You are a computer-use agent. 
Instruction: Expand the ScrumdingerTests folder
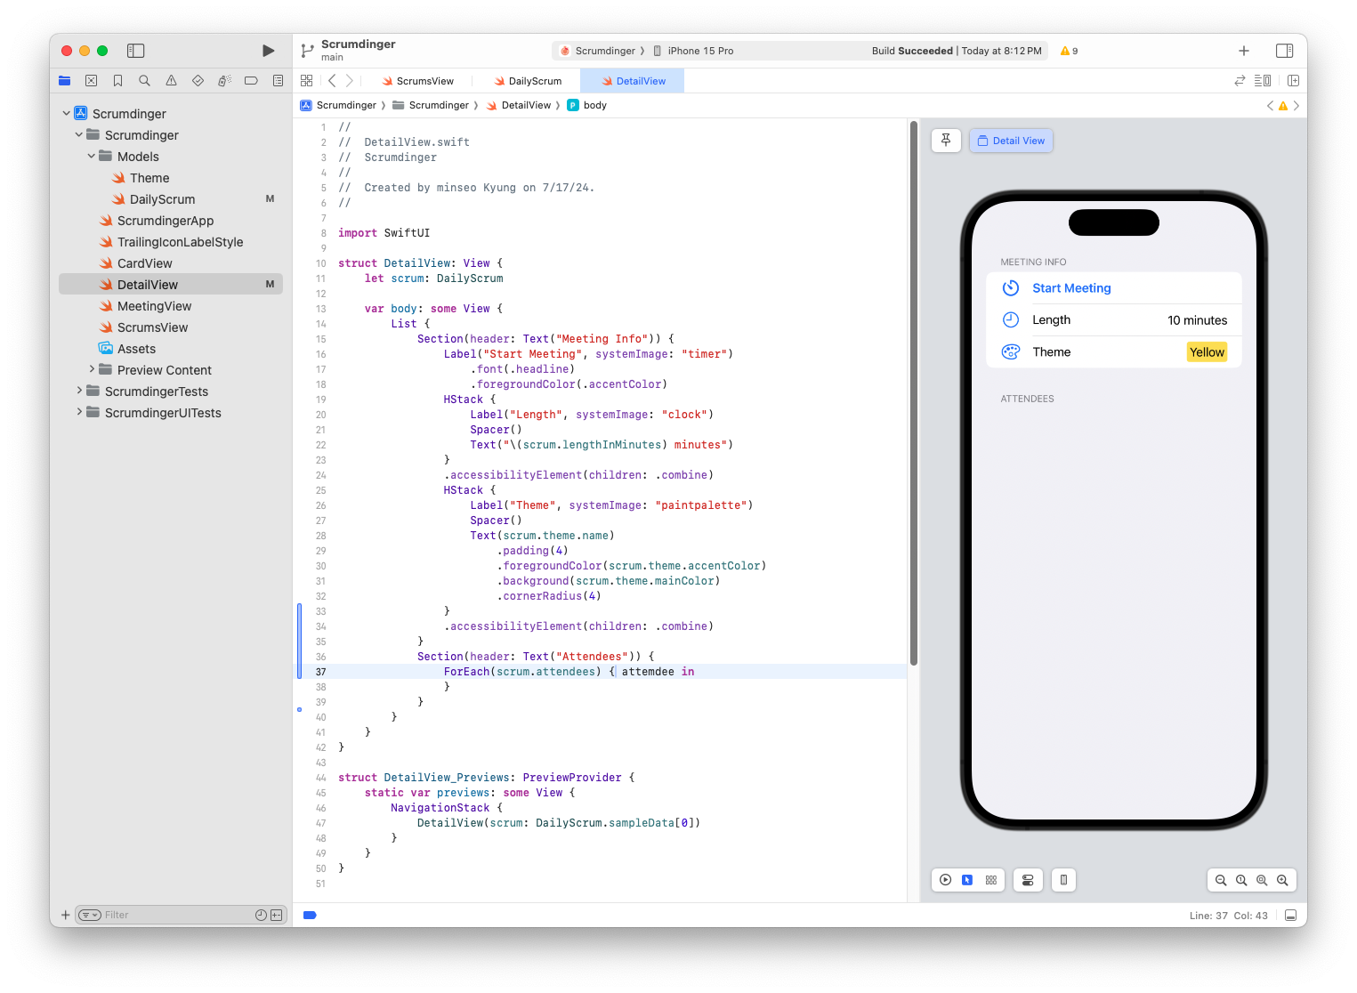coord(79,391)
